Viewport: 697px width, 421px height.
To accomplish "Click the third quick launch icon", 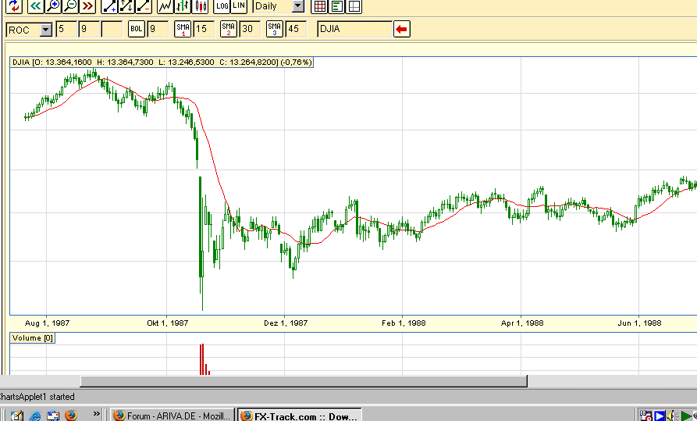I will pyautogui.click(x=53, y=416).
